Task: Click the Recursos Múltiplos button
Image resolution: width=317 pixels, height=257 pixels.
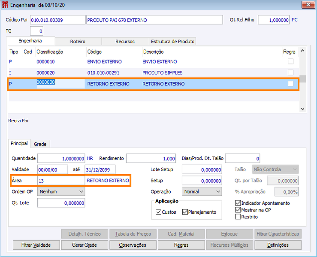Action: [x=229, y=245]
